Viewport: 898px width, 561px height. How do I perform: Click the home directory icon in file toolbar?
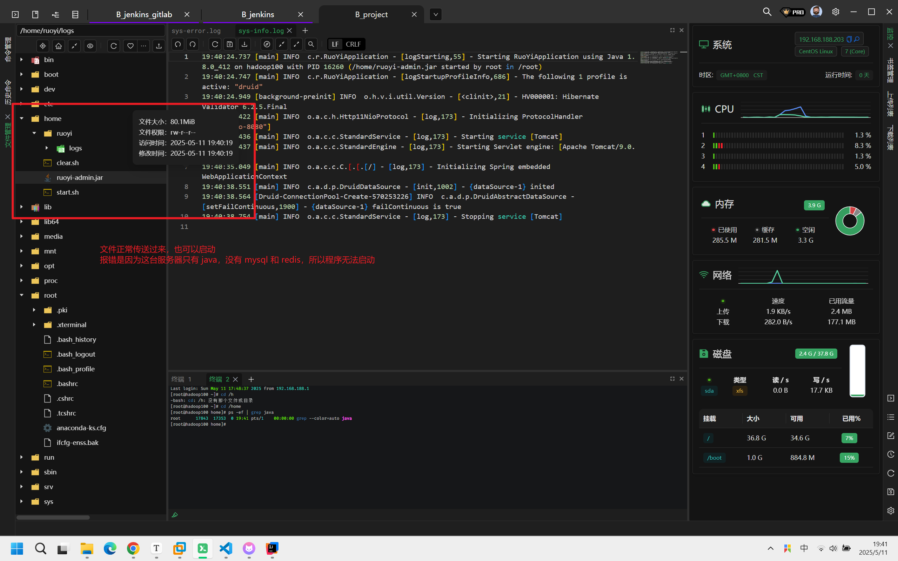click(59, 46)
